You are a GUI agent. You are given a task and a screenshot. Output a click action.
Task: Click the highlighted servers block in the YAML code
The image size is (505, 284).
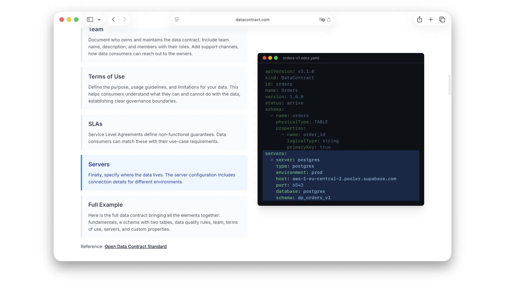341,176
